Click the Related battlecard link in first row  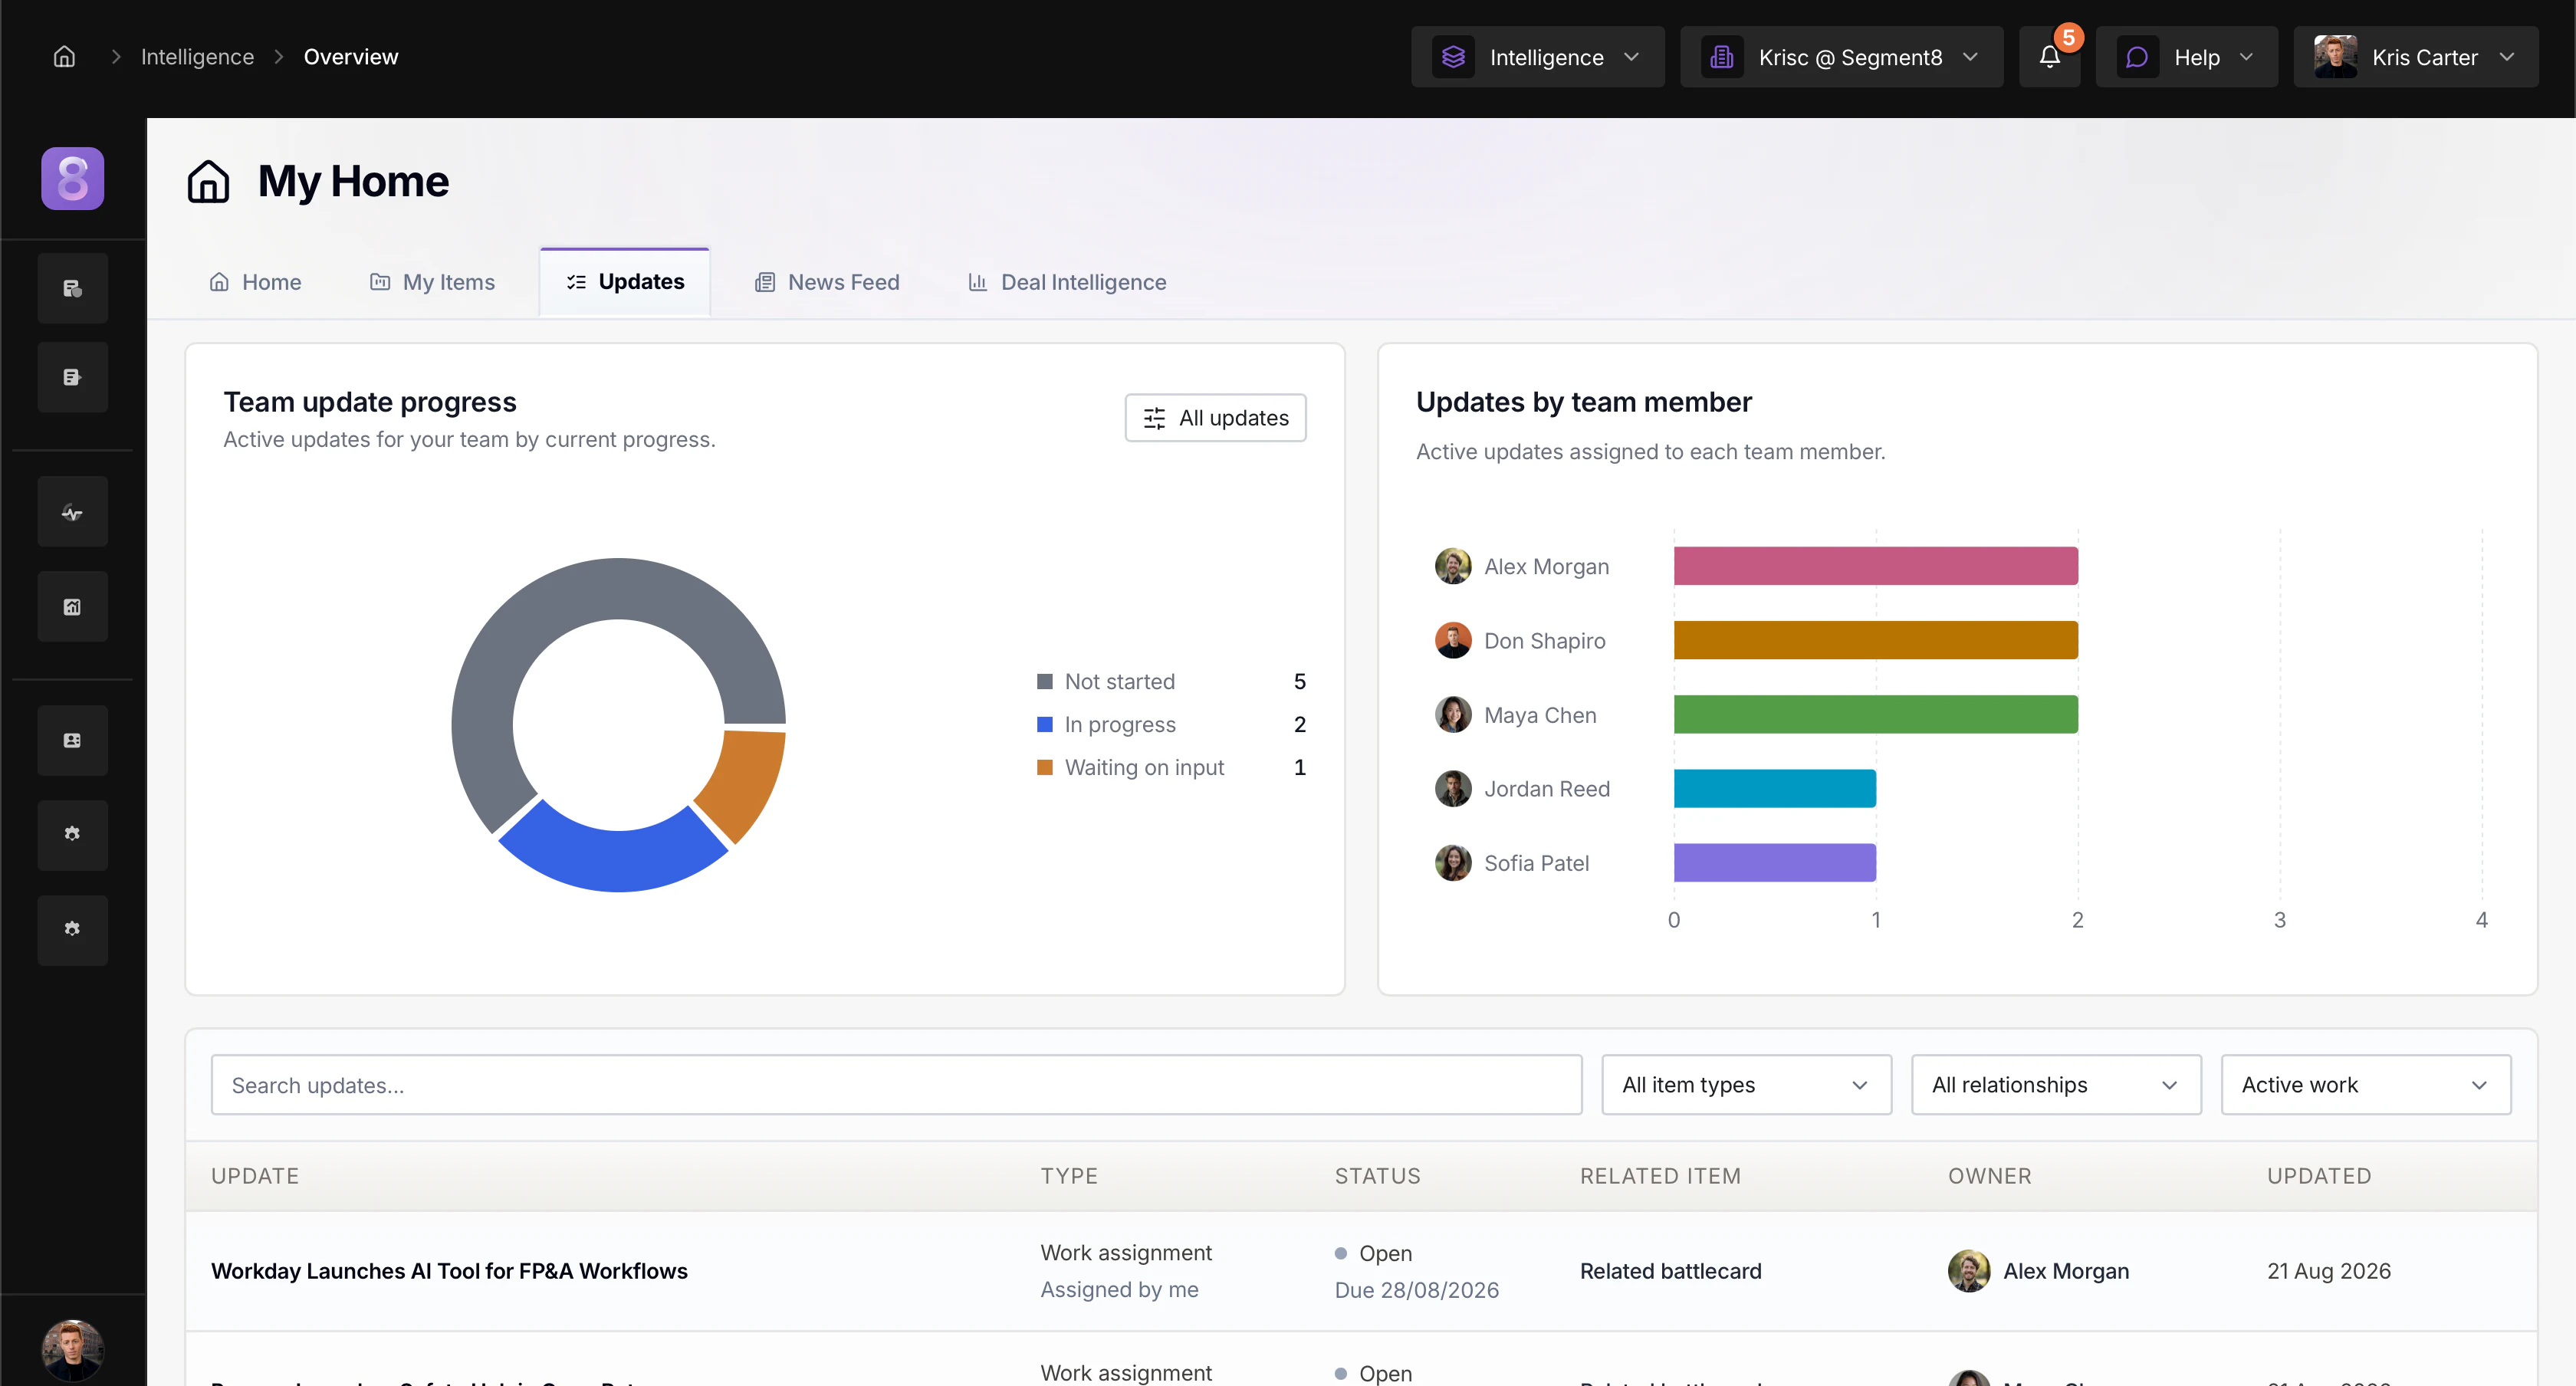coord(1670,1271)
